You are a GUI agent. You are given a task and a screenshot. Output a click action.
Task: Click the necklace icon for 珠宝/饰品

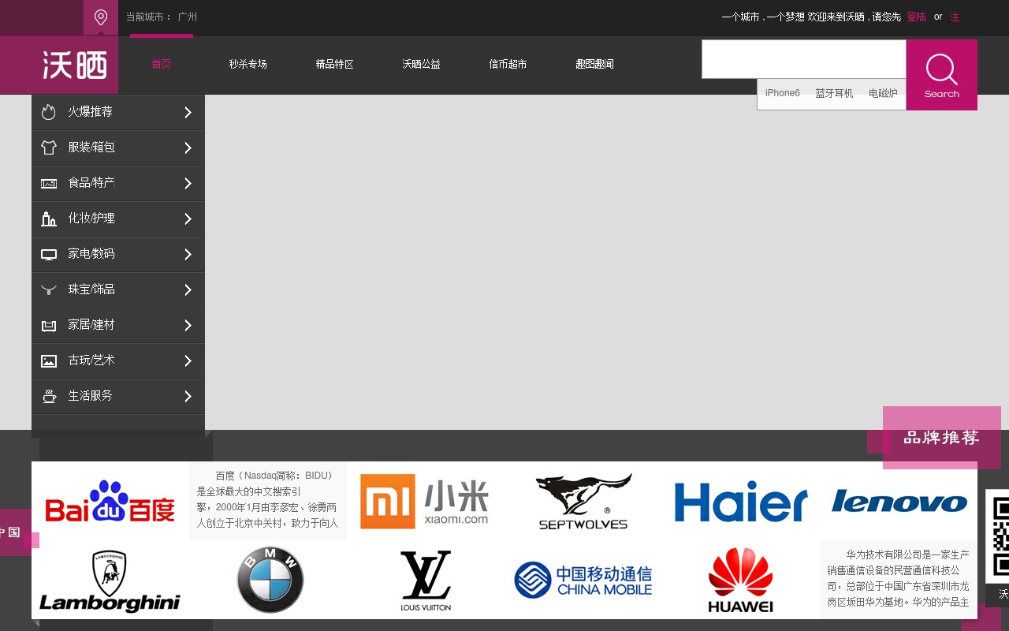pyautogui.click(x=49, y=289)
